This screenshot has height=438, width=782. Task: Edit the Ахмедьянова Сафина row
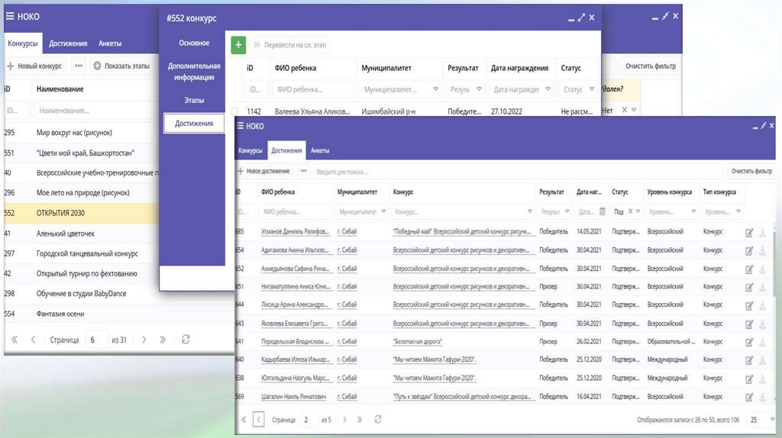click(x=749, y=269)
